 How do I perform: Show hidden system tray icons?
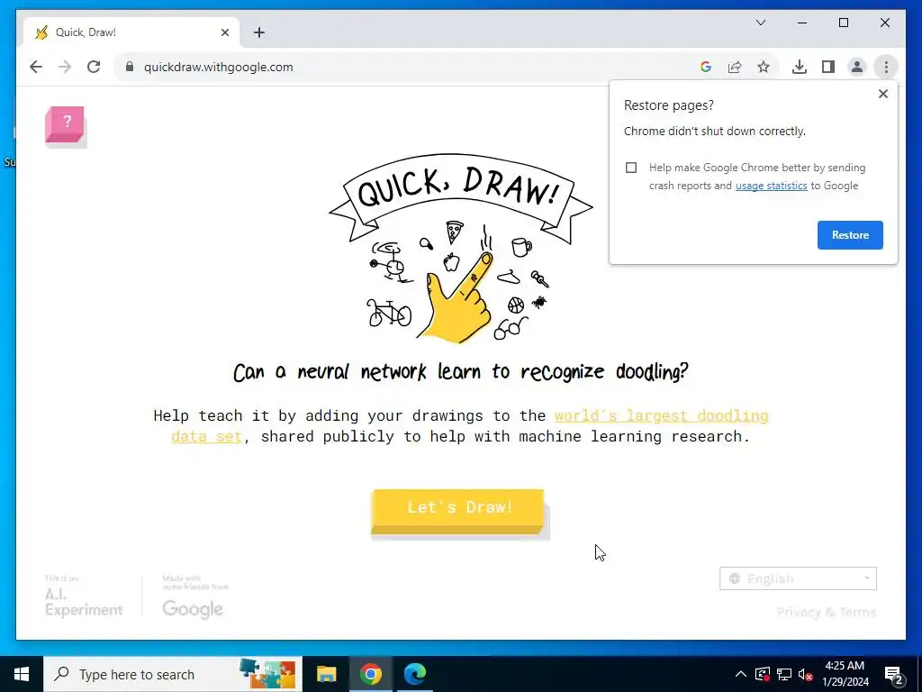[741, 674]
